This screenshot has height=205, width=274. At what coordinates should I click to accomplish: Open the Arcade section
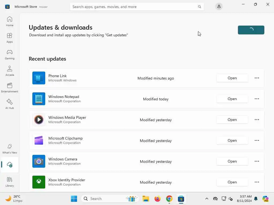[10, 71]
